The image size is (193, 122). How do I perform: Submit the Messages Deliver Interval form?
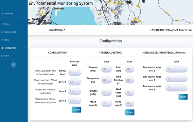[x=183, y=97]
